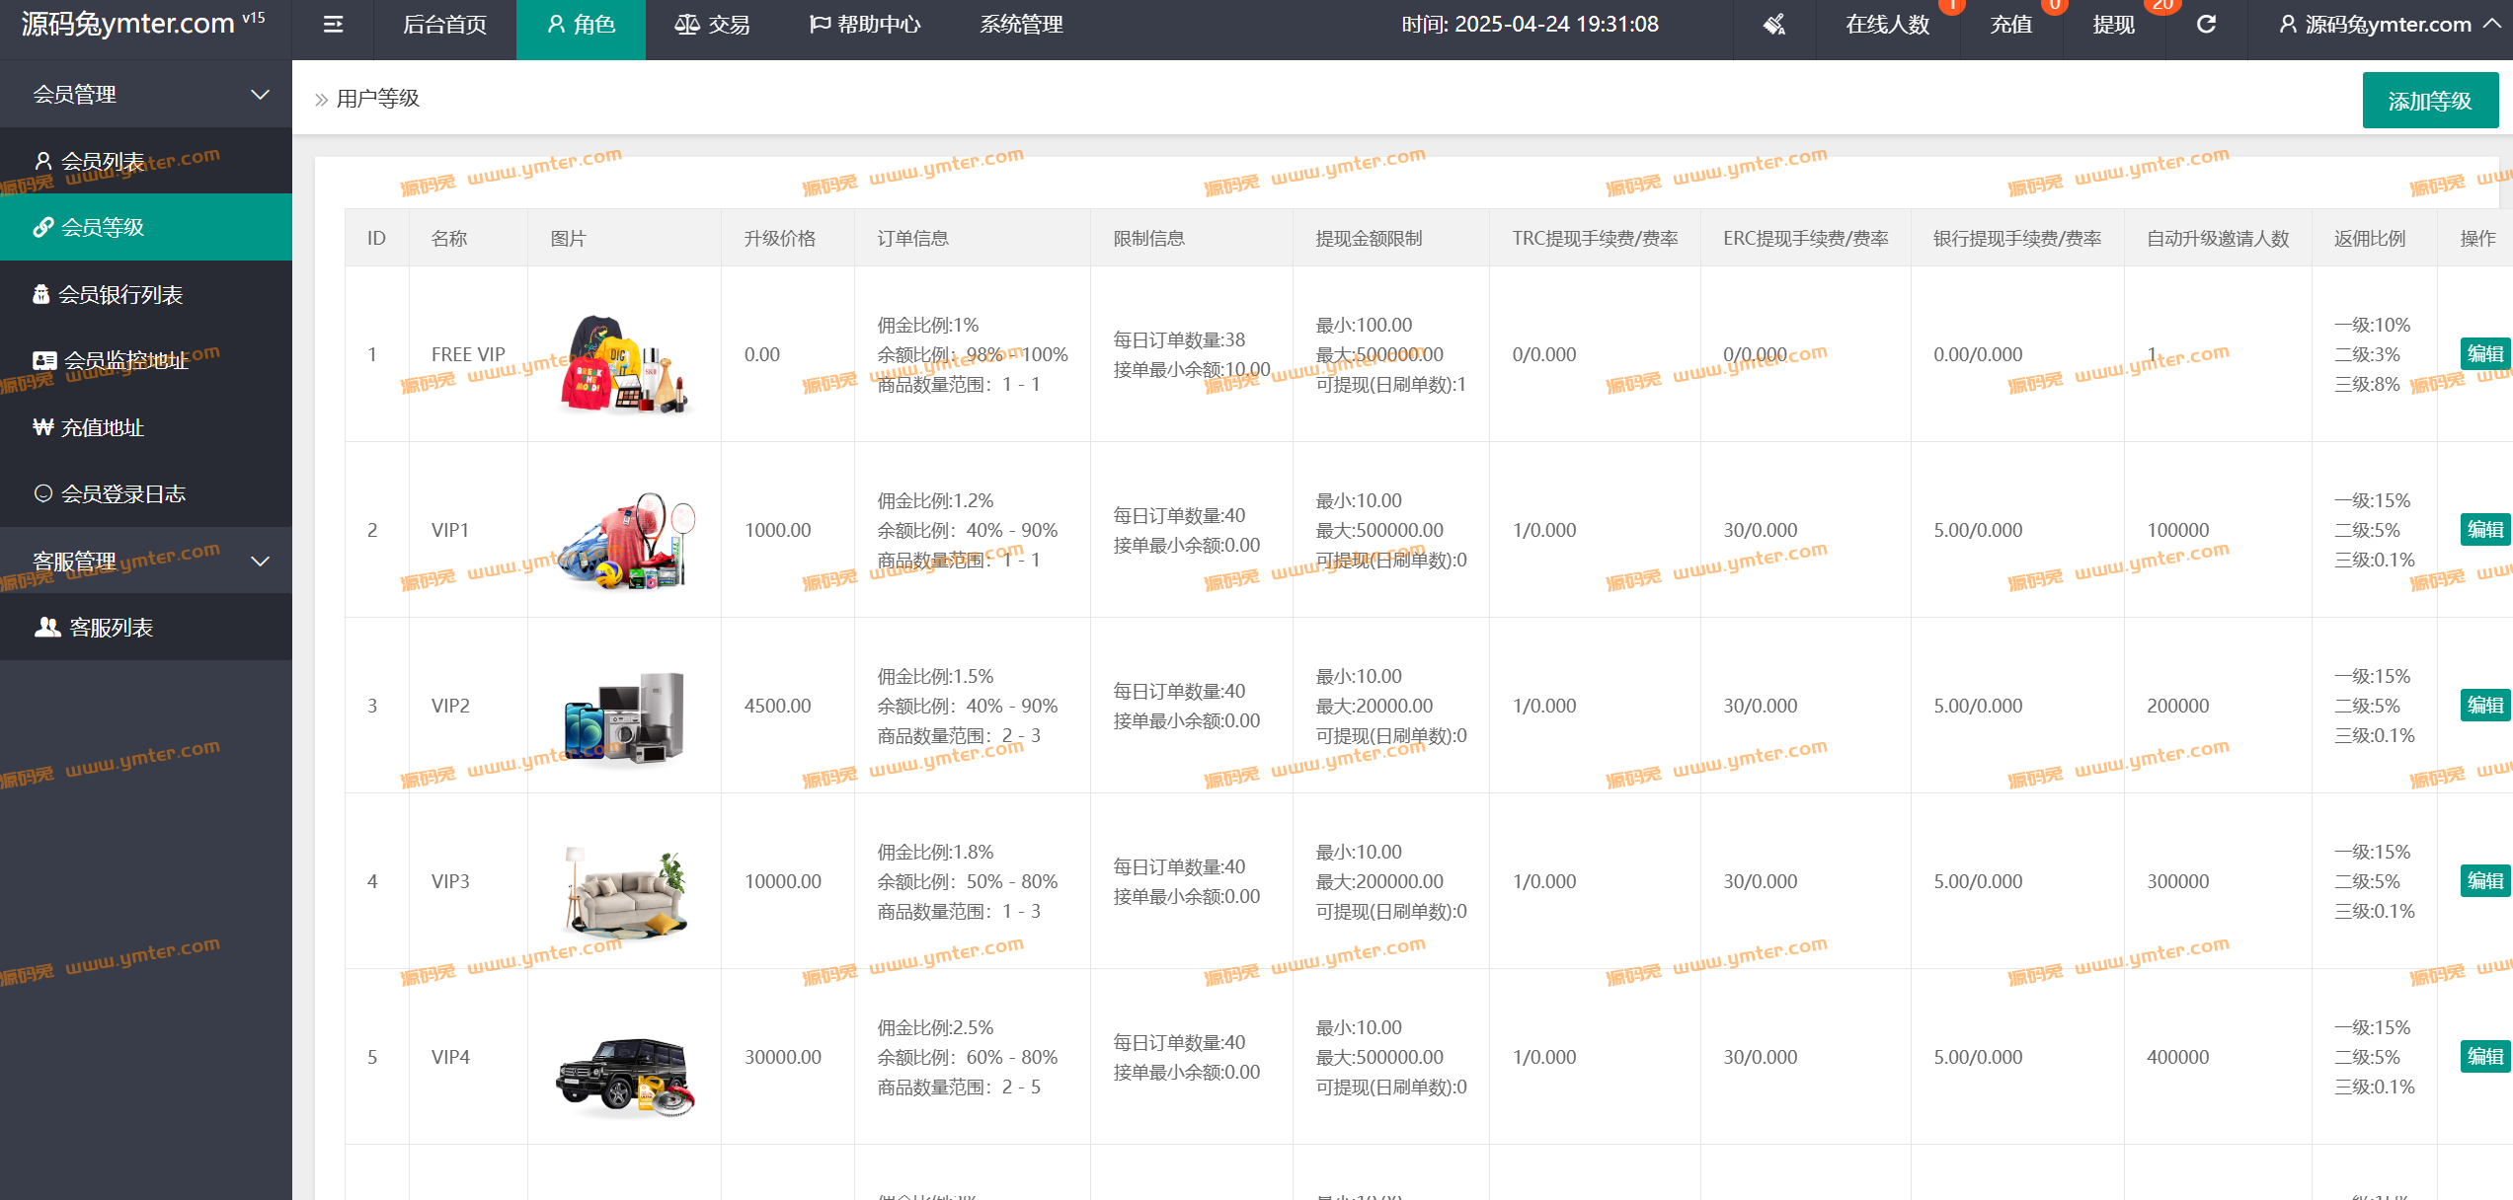Collapse the 会员管理 sidebar section
The height and width of the screenshot is (1200, 2513).
[146, 95]
